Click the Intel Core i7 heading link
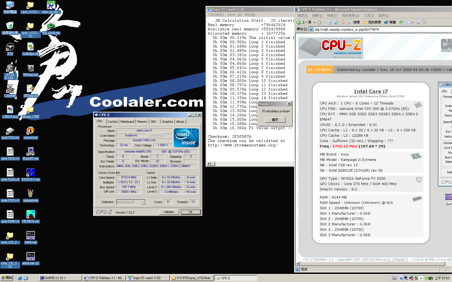Image resolution: width=452 pixels, height=282 pixels. click(x=371, y=92)
